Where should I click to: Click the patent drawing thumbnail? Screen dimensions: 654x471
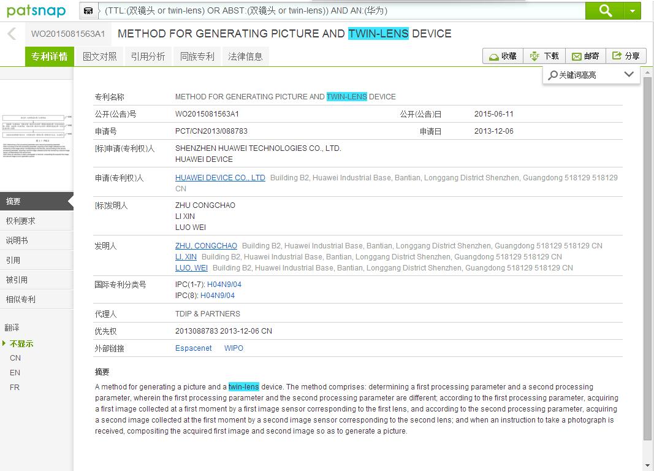[36, 135]
